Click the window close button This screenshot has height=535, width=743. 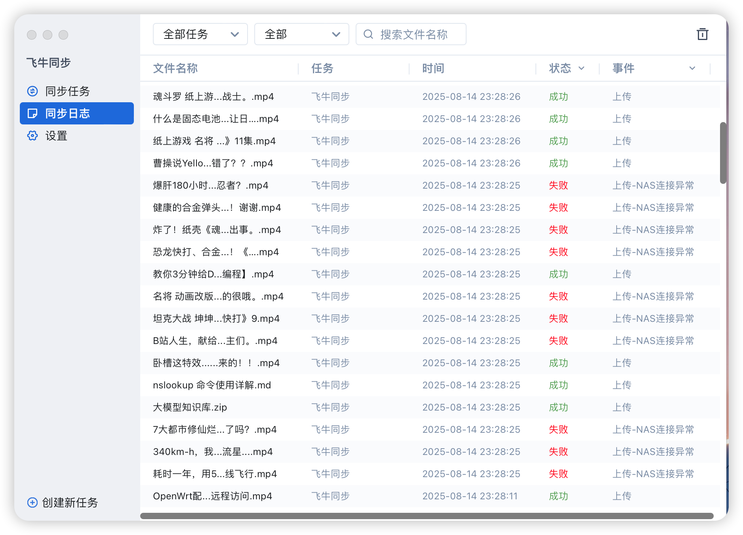(32, 35)
